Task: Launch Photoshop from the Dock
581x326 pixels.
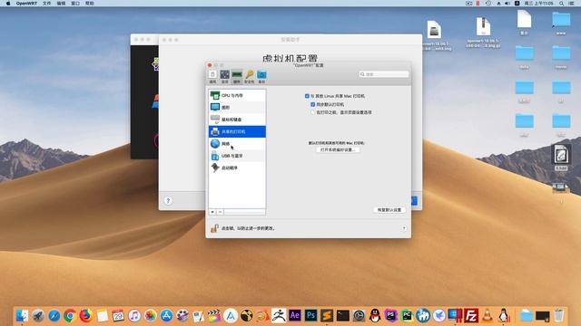Action: click(310, 316)
